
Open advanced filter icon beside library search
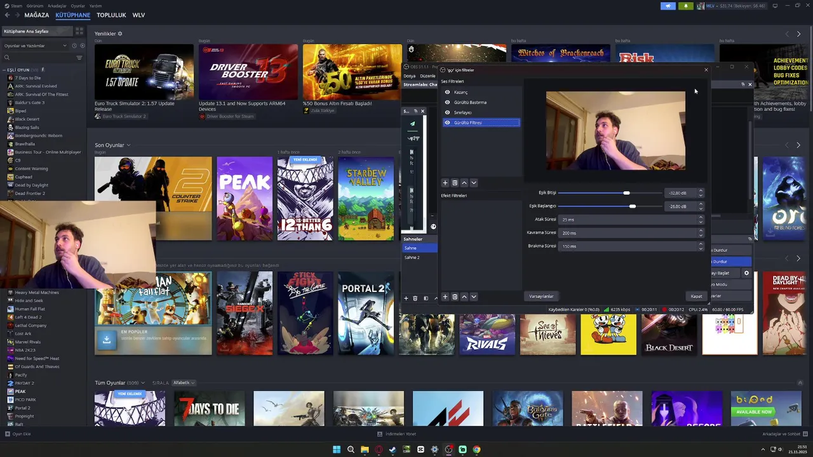tap(79, 58)
